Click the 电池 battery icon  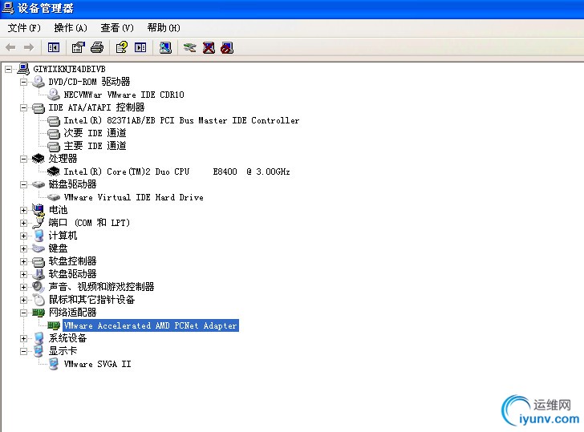[x=39, y=210]
